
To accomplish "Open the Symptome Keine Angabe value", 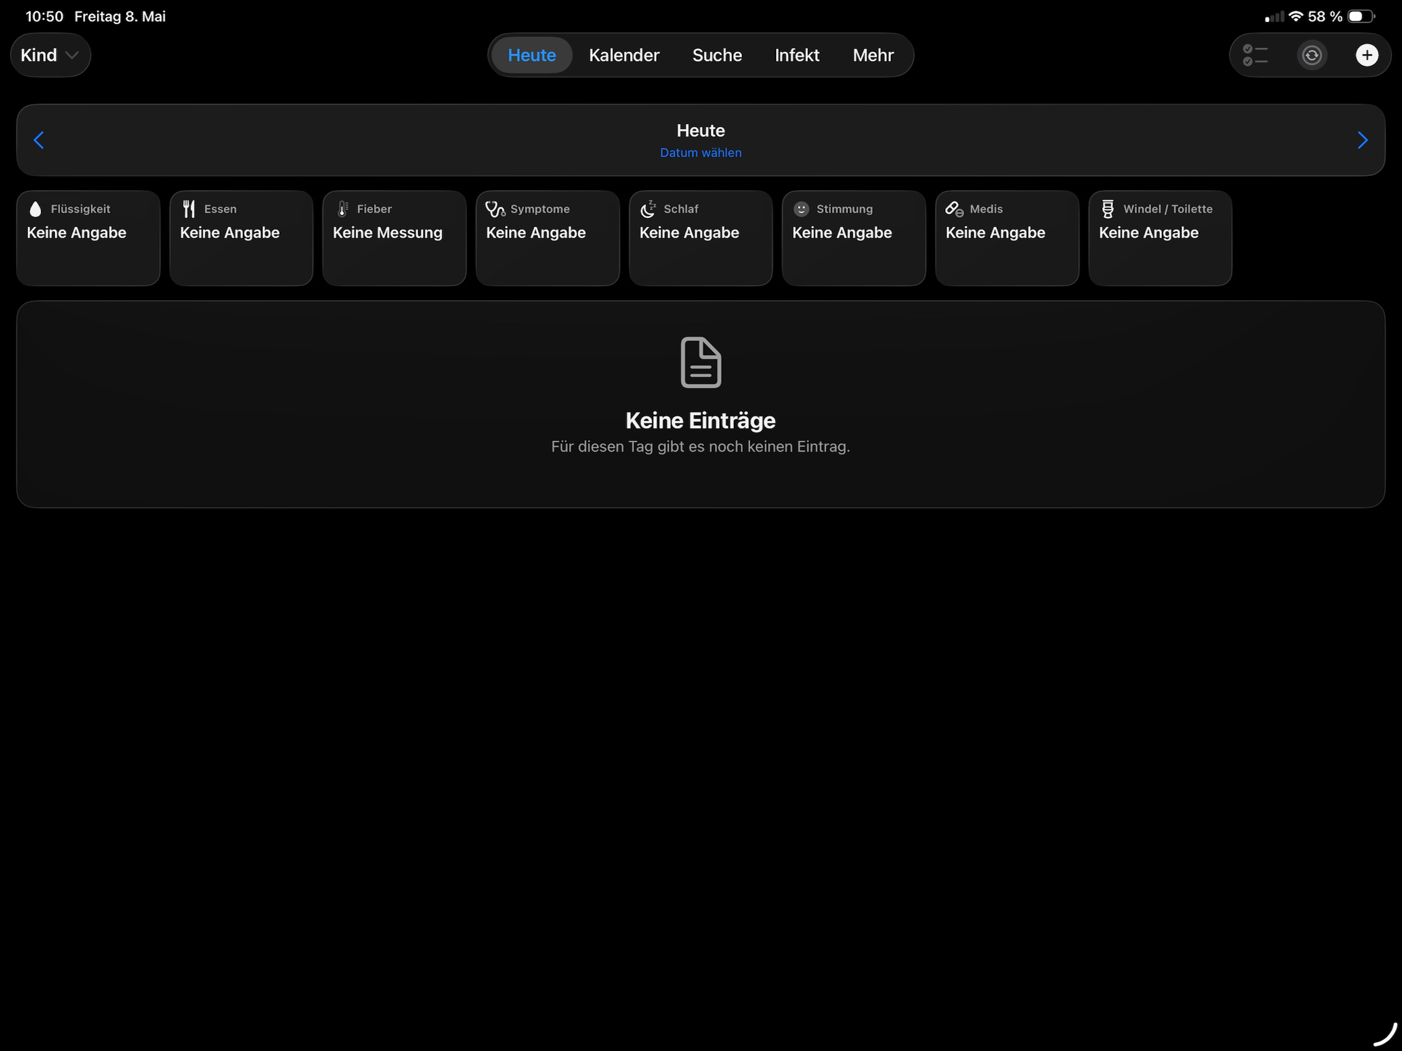I will click(536, 232).
